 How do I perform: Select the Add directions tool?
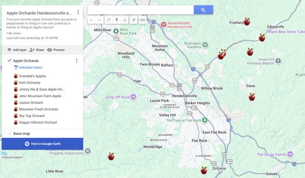point(133,20)
